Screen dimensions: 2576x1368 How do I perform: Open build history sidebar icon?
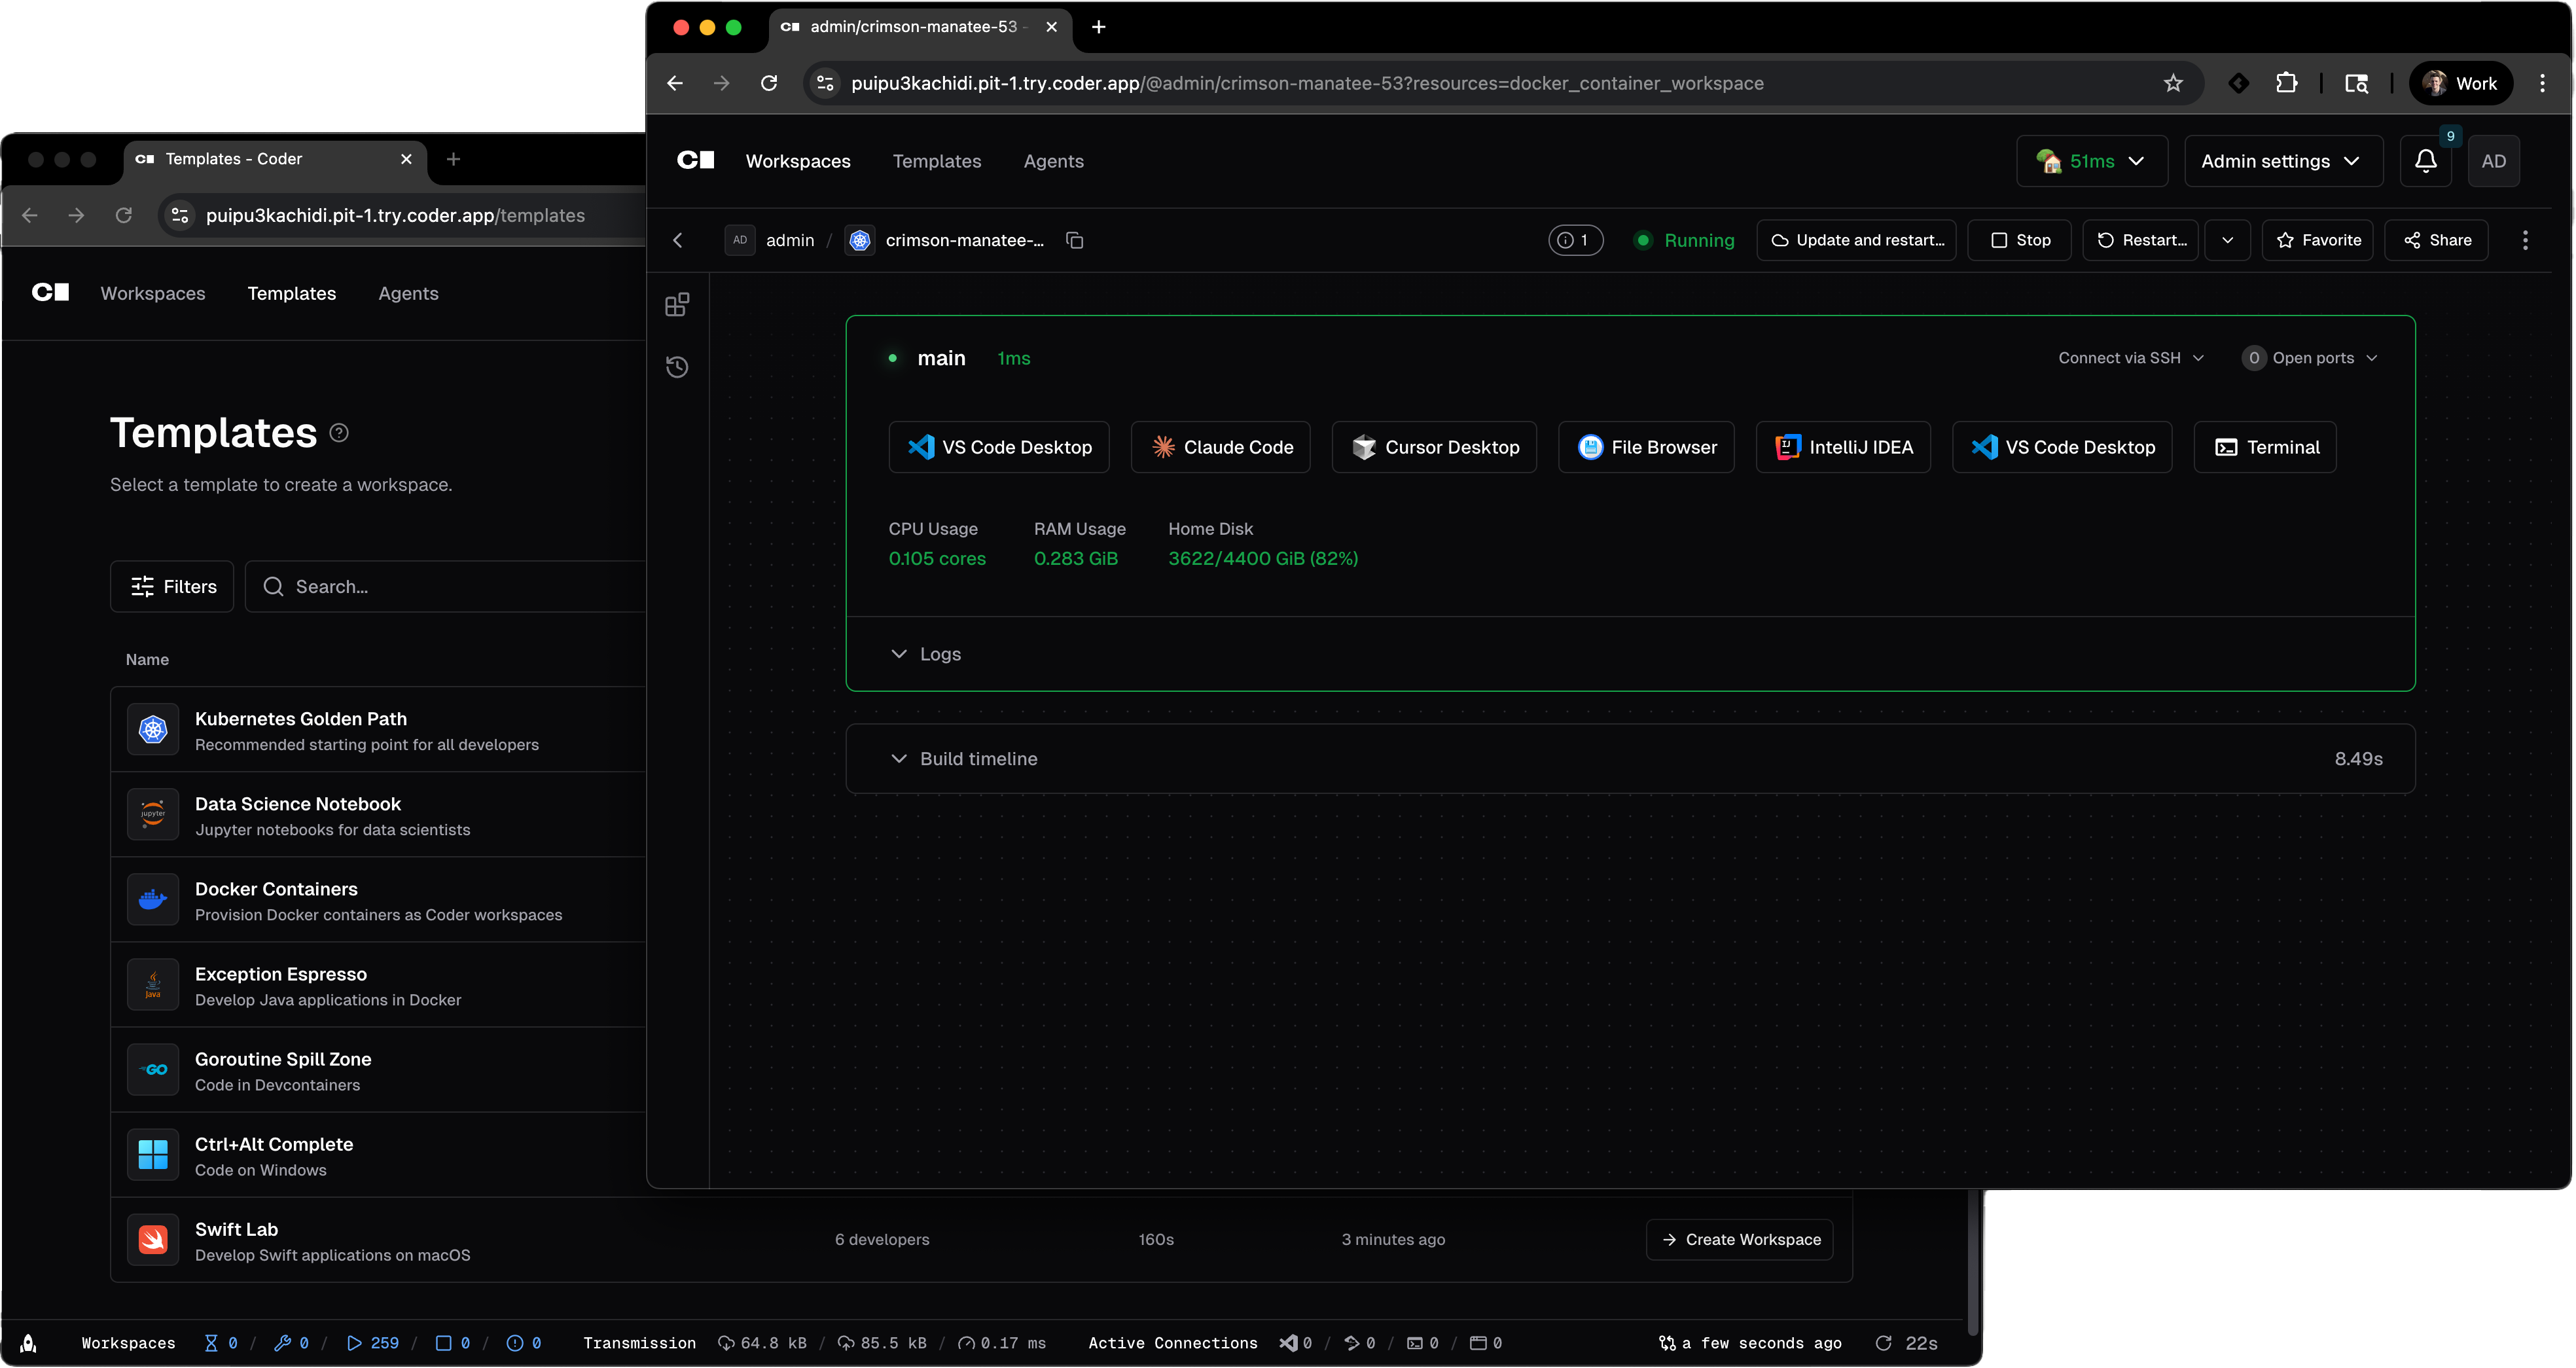click(x=677, y=367)
